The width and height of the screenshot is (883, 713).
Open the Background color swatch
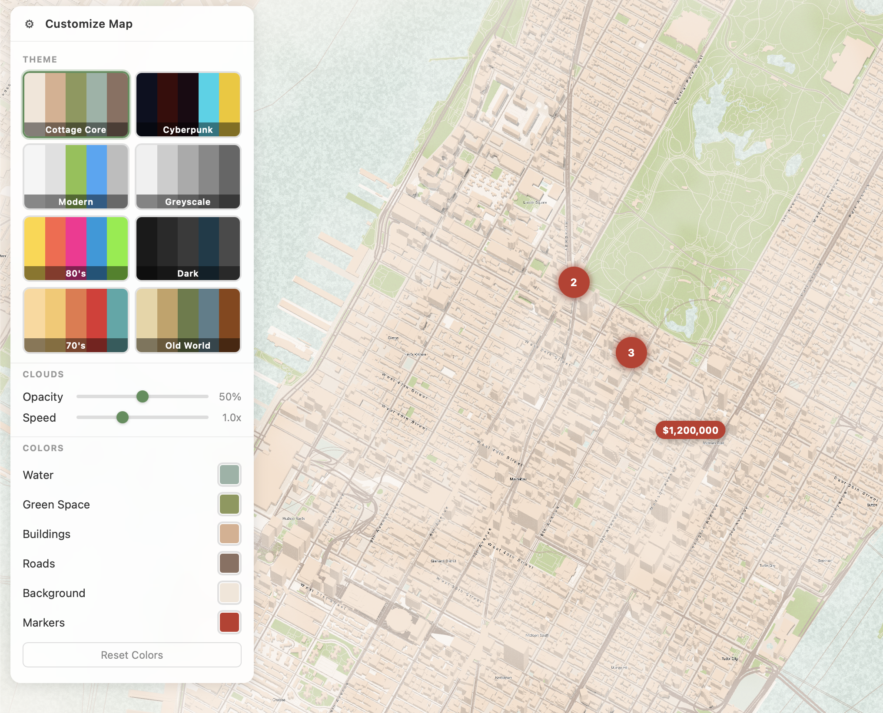click(229, 593)
